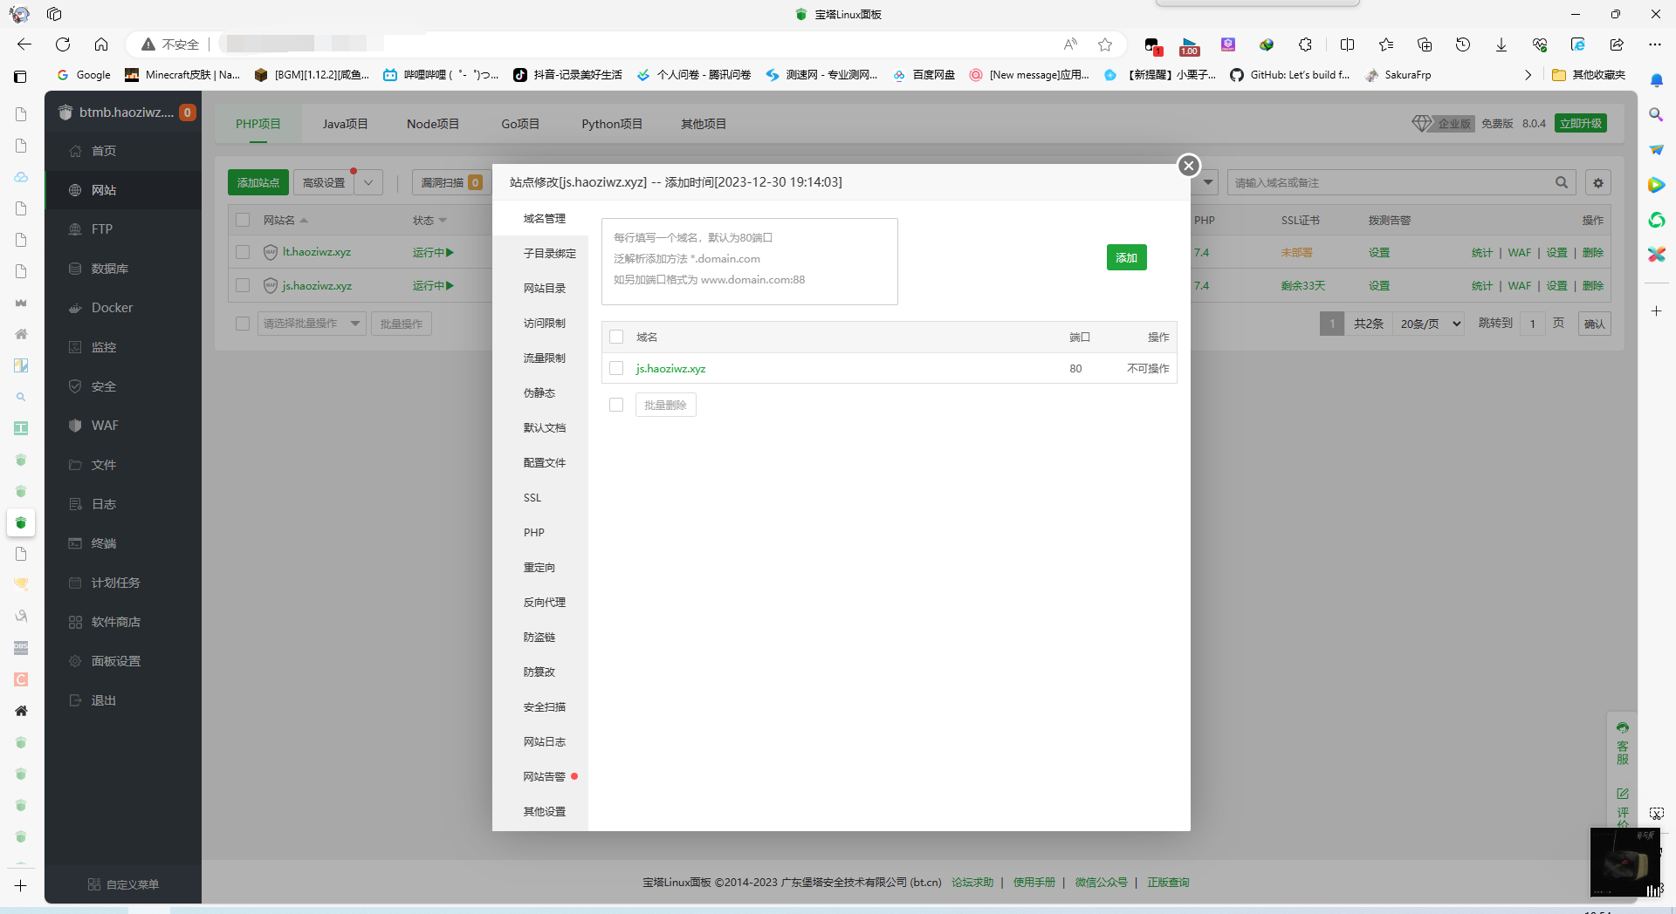This screenshot has height=914, width=1676.
Task: Click browser back arrow
Action: 24,44
